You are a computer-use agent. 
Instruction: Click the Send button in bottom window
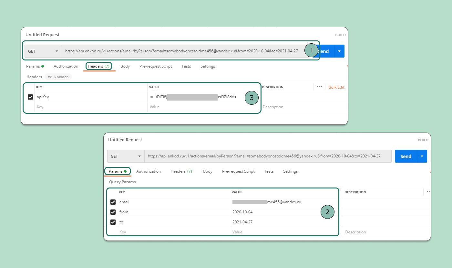pyautogui.click(x=406, y=156)
